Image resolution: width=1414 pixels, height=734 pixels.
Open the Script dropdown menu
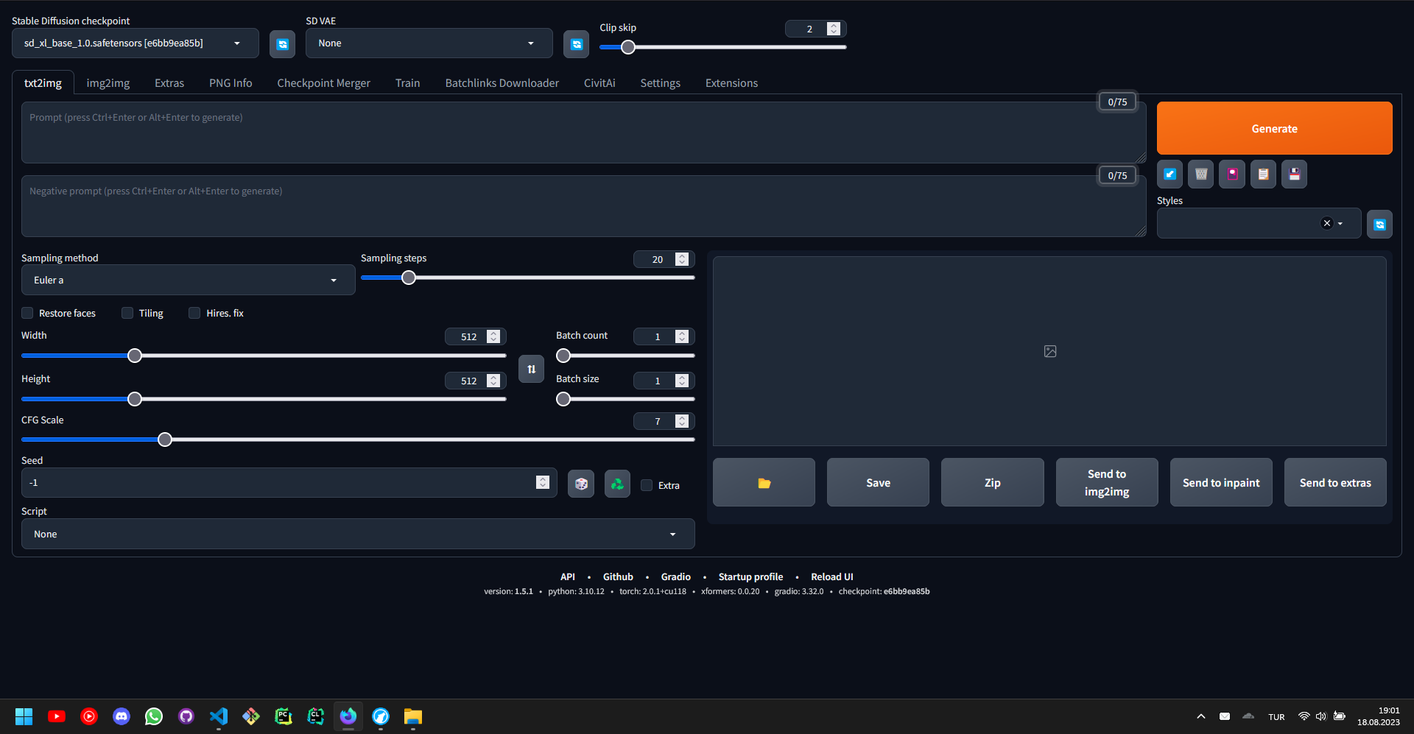click(358, 534)
